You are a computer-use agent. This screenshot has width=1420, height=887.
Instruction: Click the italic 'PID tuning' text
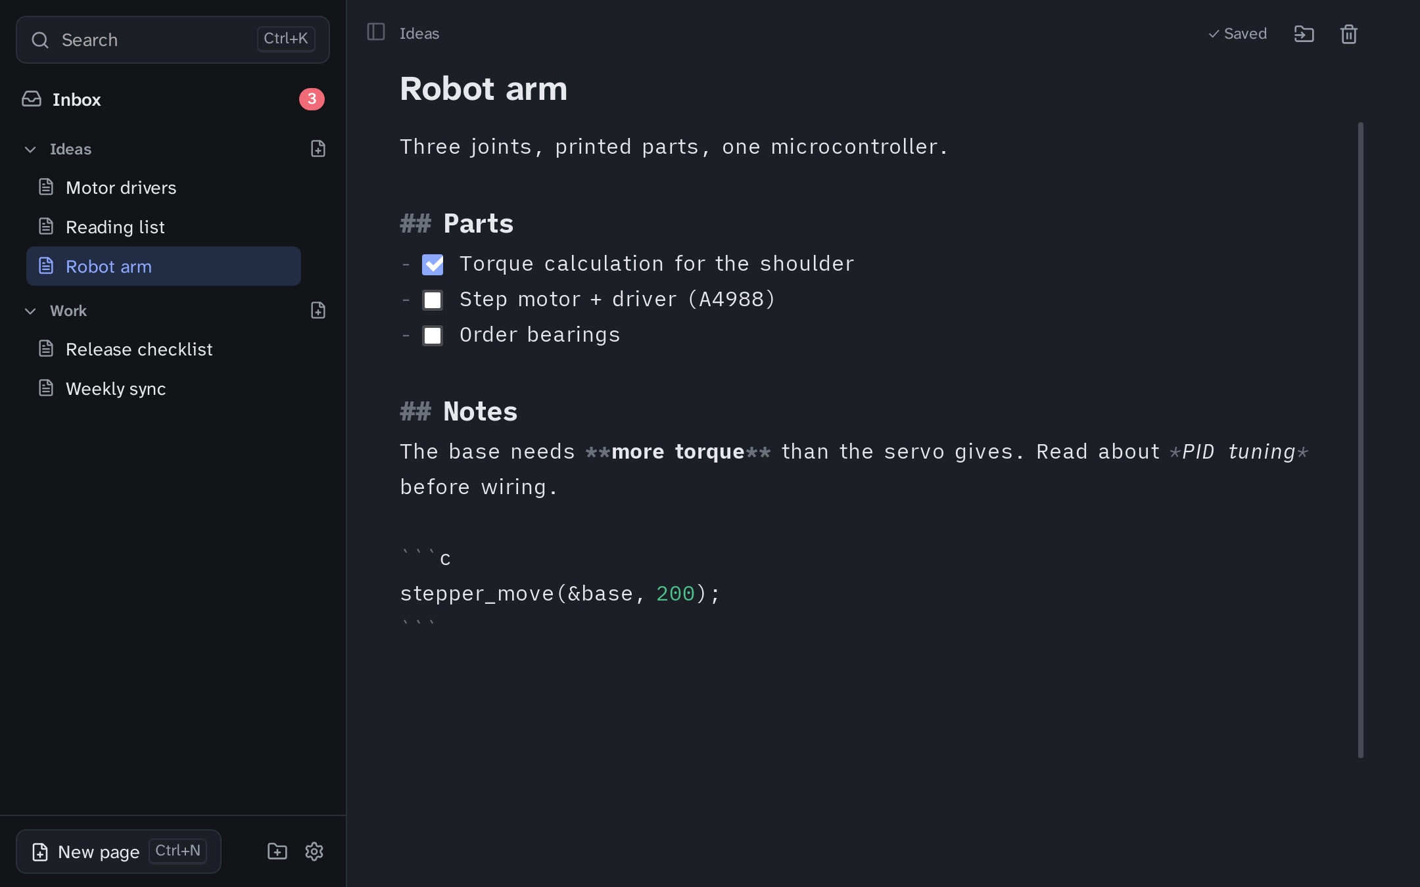click(1239, 452)
